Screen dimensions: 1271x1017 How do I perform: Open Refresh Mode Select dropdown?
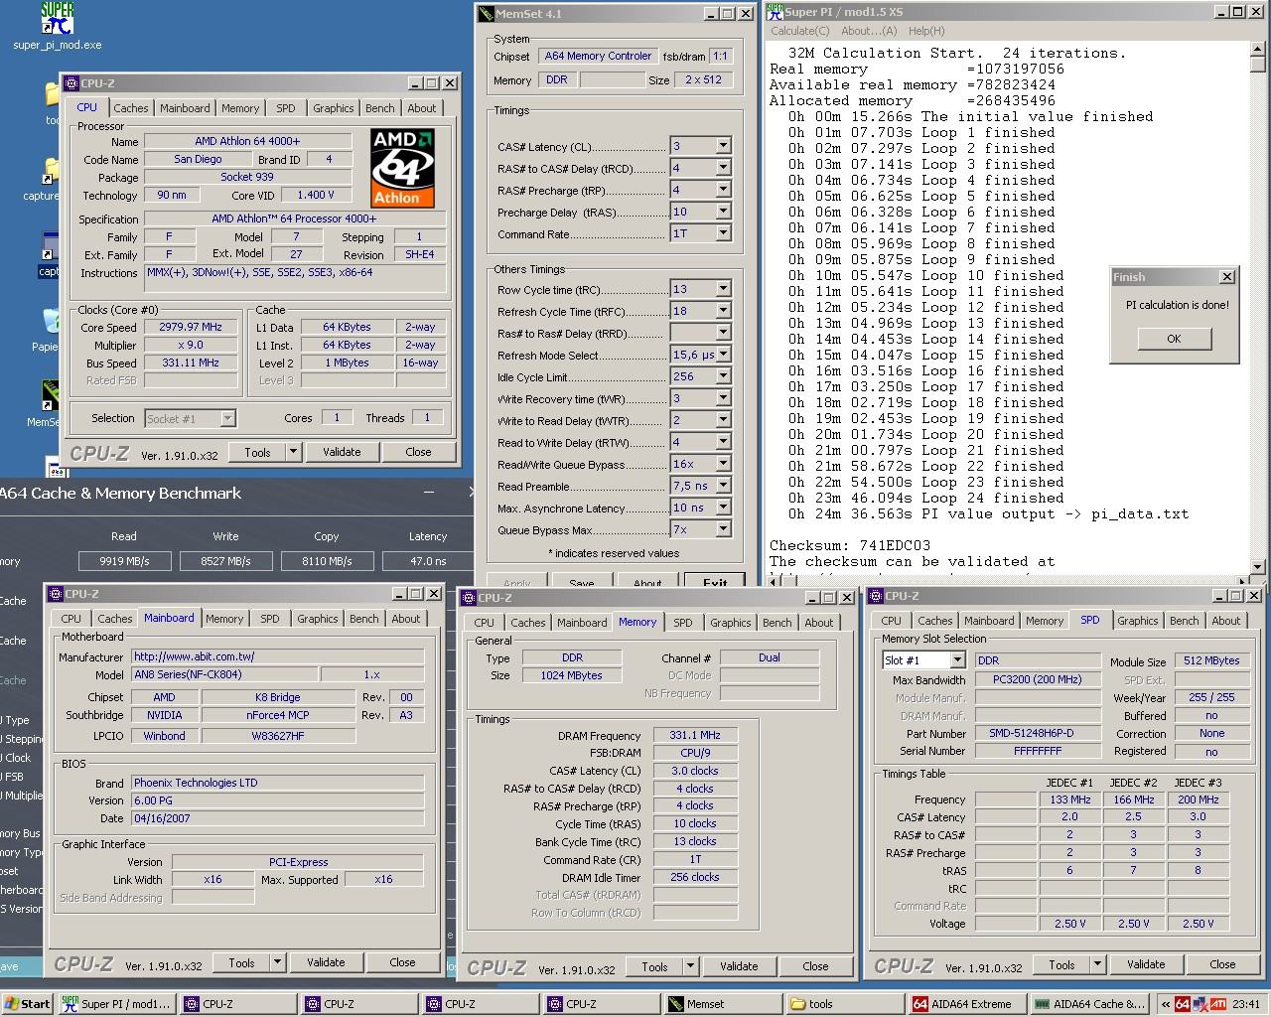coord(723,355)
